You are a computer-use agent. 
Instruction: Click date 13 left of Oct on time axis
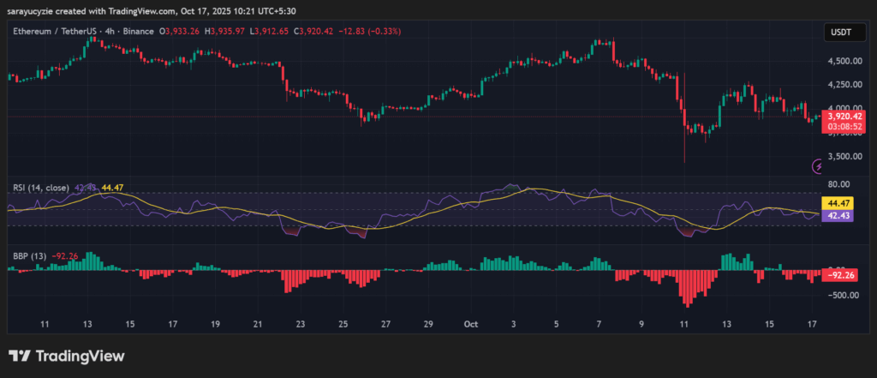(x=87, y=325)
